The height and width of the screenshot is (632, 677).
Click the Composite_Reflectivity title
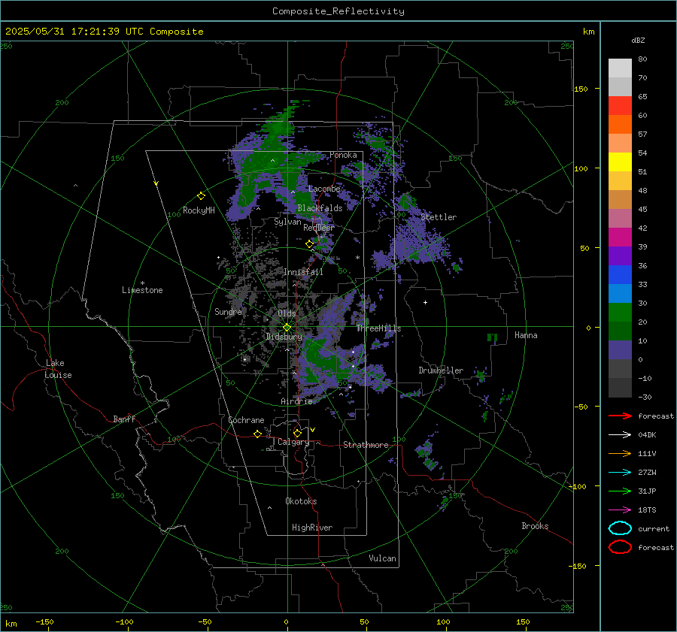click(338, 11)
